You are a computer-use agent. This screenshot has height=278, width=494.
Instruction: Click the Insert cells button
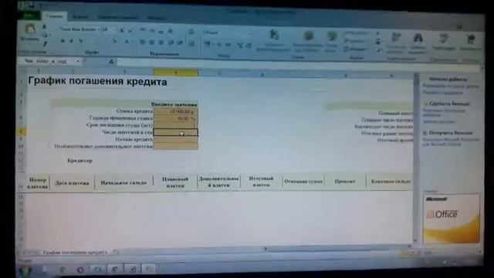(356, 32)
